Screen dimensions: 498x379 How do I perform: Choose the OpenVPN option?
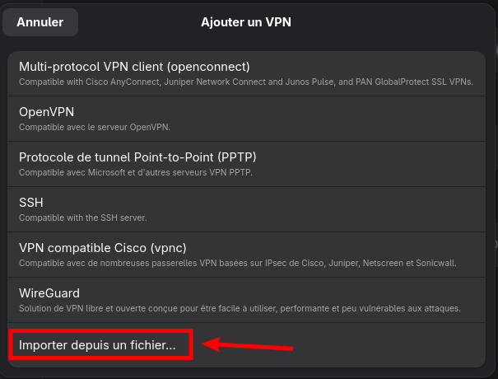tap(246, 119)
